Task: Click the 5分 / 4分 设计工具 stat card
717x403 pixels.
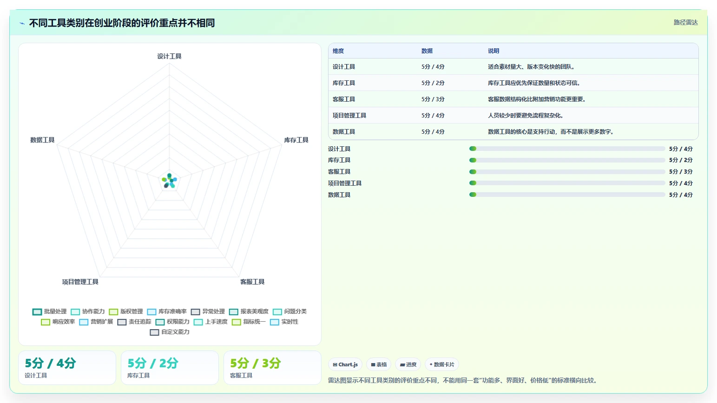Action: pyautogui.click(x=67, y=368)
